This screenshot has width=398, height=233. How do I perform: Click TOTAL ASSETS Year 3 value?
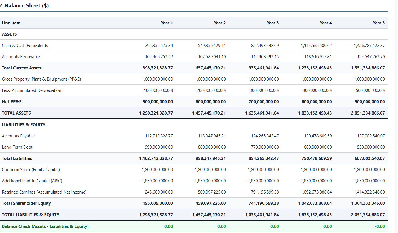point(262,113)
